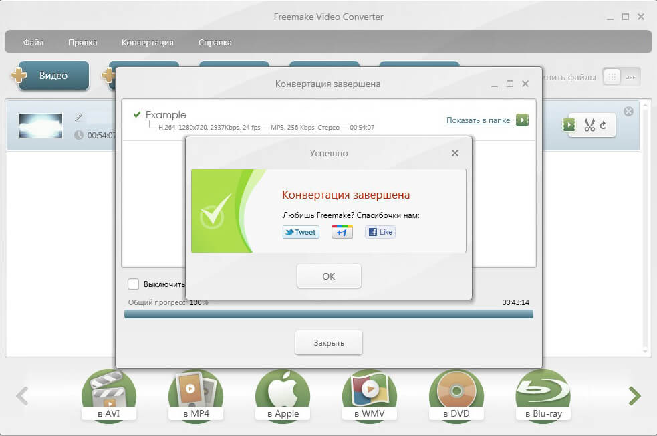Click the H.264 file details line

266,128
